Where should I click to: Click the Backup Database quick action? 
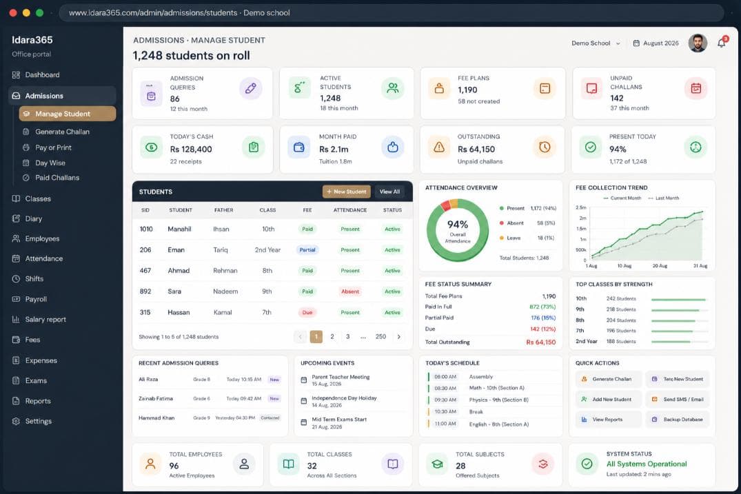coord(678,420)
